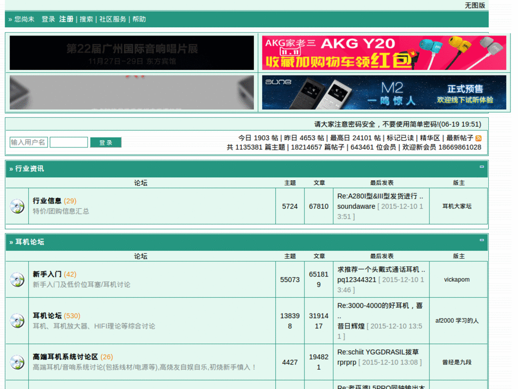Click the disc icon beside 行业信息 forum
This screenshot has height=389, width=518.
(17, 207)
